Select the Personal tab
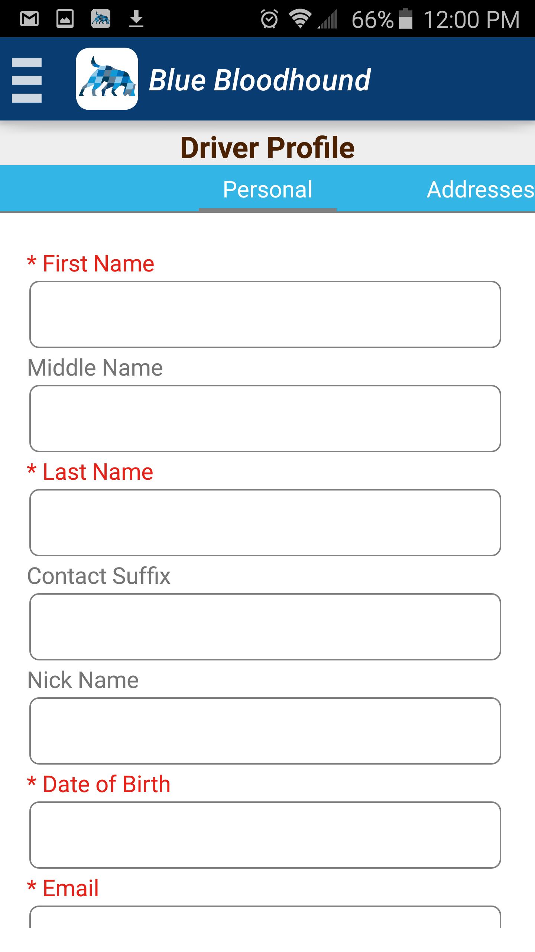Image resolution: width=535 pixels, height=952 pixels. pos(267,190)
